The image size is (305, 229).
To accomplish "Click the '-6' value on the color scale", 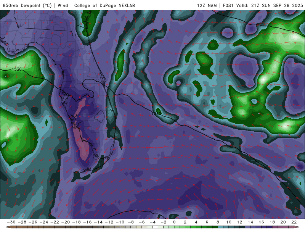I will (141, 222).
